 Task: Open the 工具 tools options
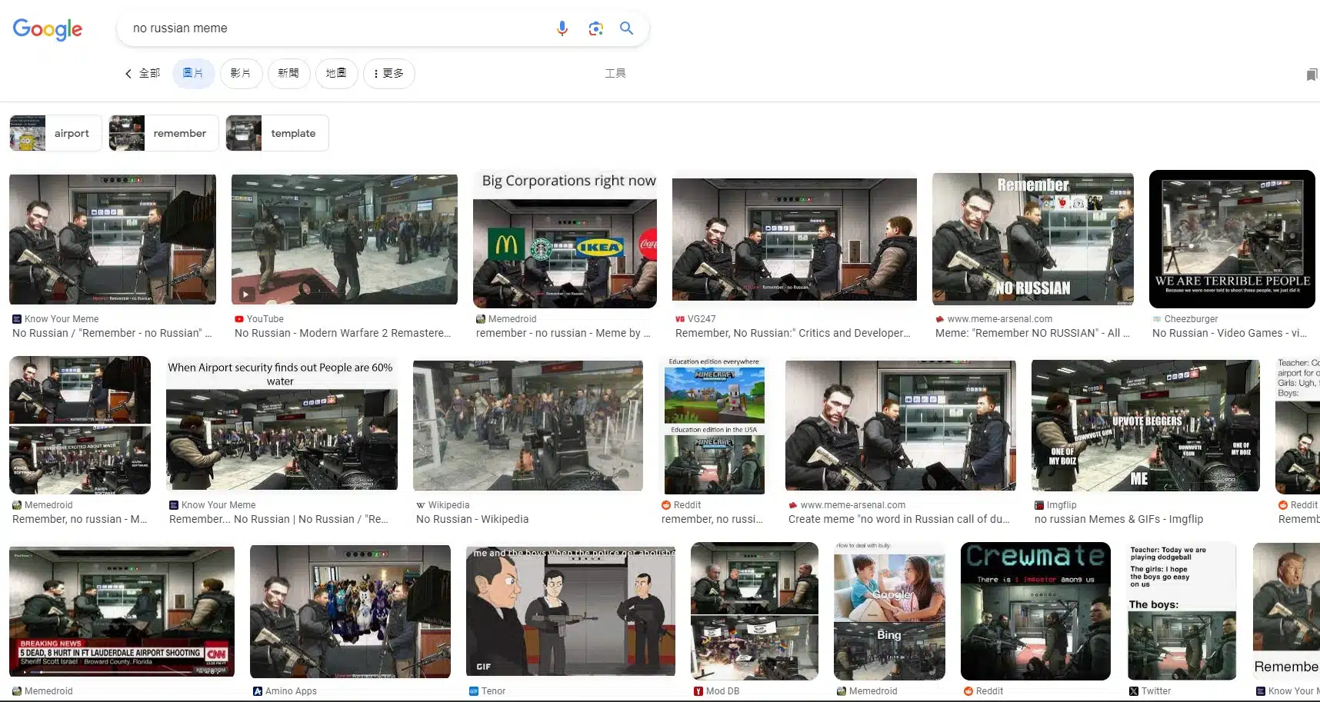615,74
